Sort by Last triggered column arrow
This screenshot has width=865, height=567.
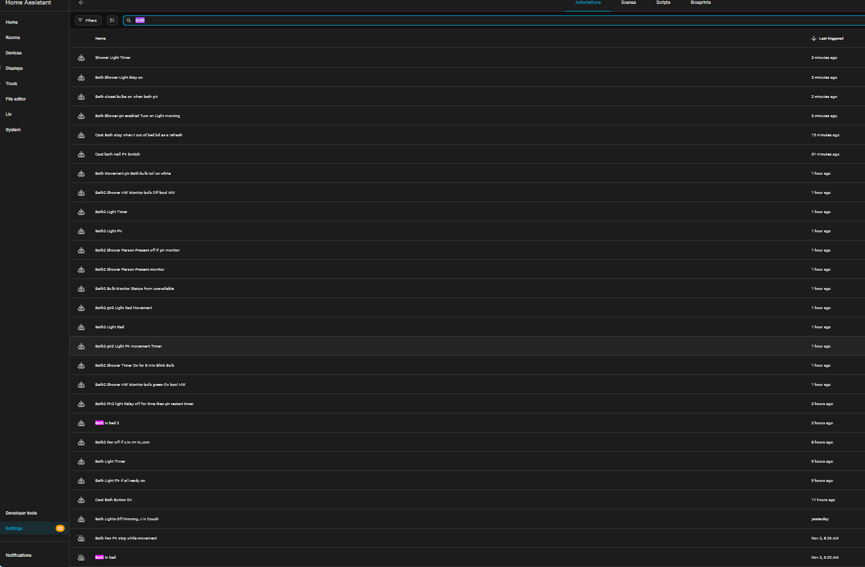[x=814, y=38]
